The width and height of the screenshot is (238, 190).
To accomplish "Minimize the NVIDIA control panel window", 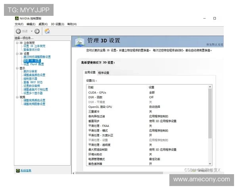I will pyautogui.click(x=204, y=18).
